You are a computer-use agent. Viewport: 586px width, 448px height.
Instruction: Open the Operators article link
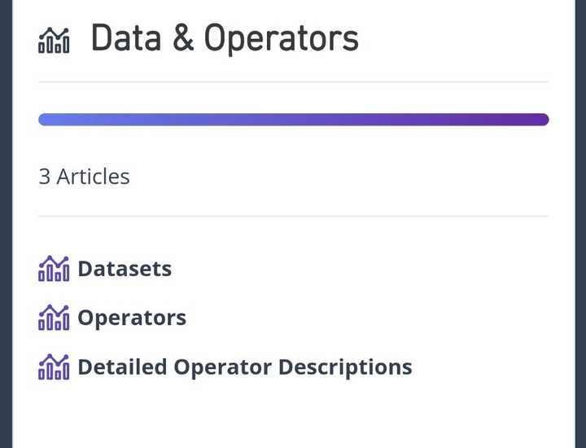132,318
